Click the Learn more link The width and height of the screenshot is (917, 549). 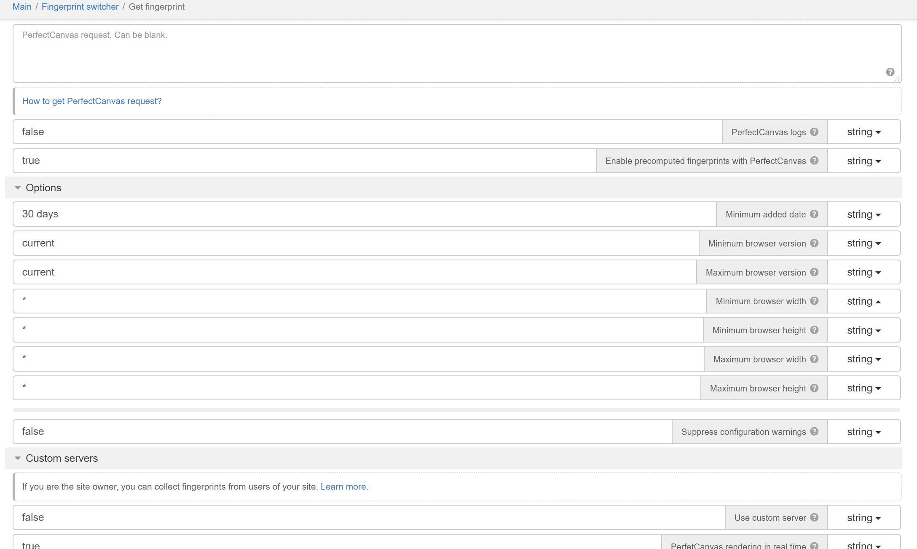344,487
